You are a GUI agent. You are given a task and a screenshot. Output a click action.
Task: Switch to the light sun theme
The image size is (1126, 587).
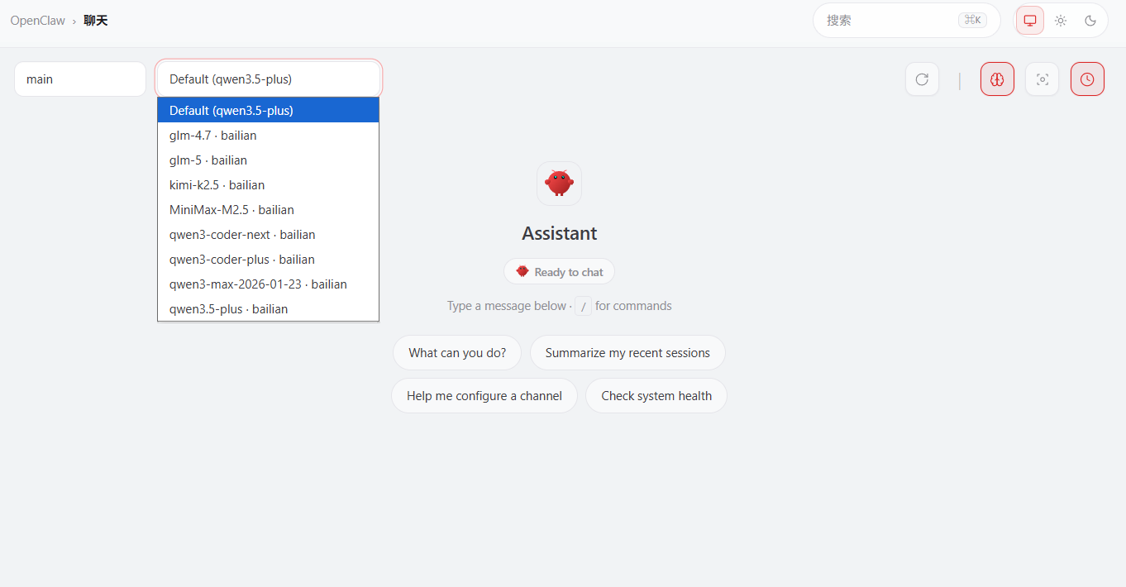click(x=1061, y=21)
